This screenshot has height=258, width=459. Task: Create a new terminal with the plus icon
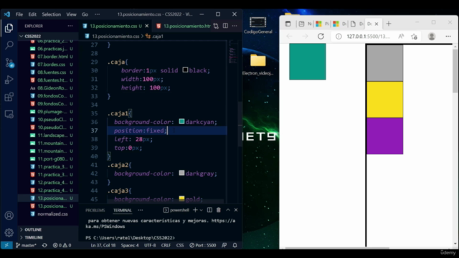tap(195, 210)
